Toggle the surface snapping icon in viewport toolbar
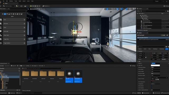Viewport: 169px width, 95px height. coord(115,9)
